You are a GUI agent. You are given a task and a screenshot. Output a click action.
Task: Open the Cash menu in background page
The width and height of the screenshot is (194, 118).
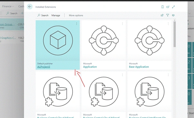click(x=21, y=6)
